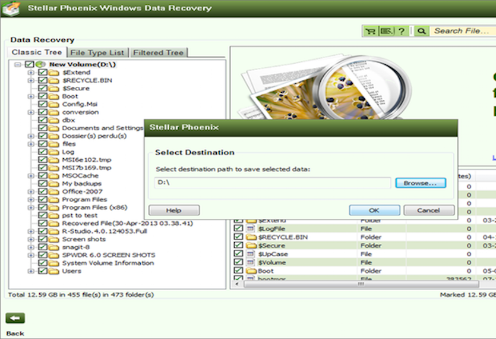Toggle the conversion folder checkbox
This screenshot has height=339, width=496.
pos(43,112)
